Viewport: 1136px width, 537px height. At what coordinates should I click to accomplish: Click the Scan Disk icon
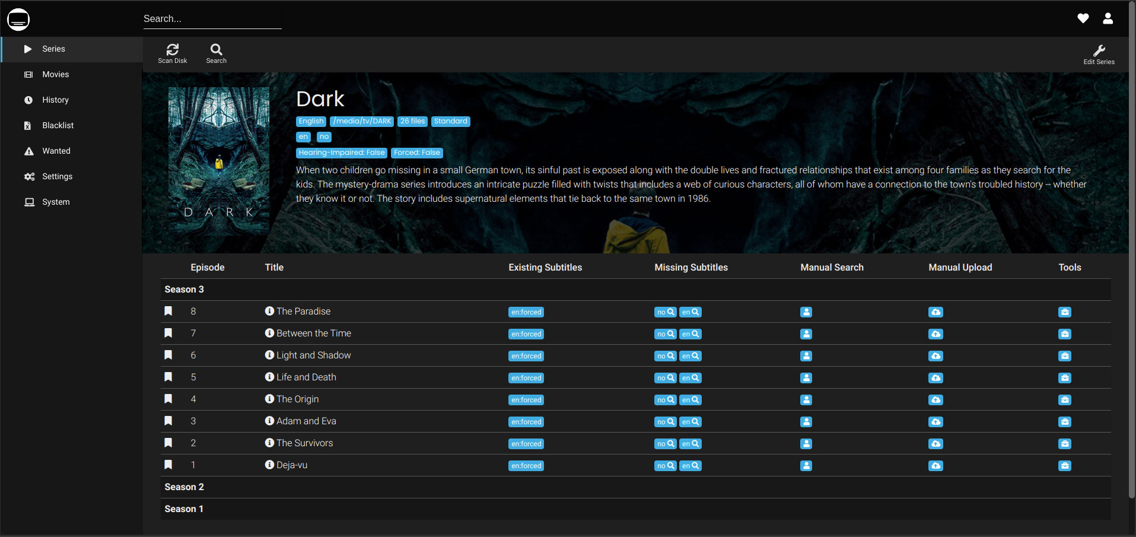[x=172, y=50]
